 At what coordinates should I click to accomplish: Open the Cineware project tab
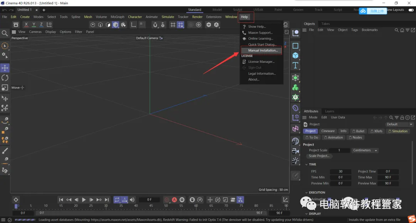click(328, 131)
